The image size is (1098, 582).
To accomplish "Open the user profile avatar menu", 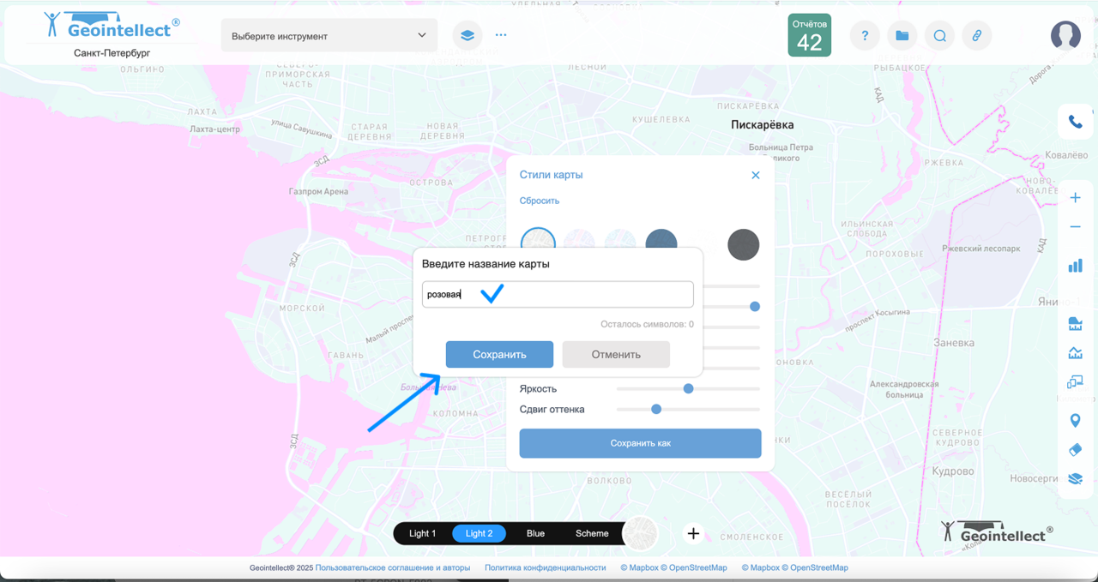I will coord(1065,36).
